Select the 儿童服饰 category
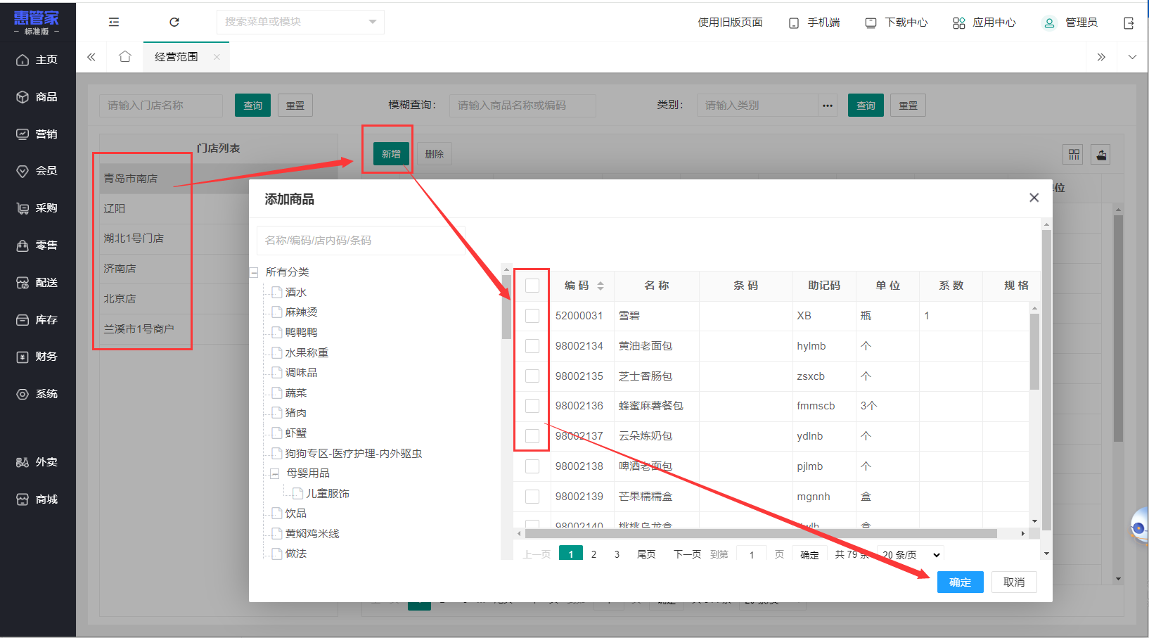The image size is (1149, 638). click(x=328, y=494)
